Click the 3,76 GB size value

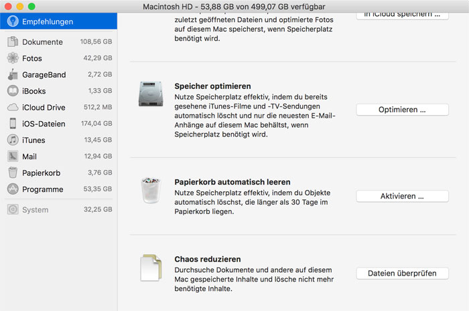coord(100,173)
